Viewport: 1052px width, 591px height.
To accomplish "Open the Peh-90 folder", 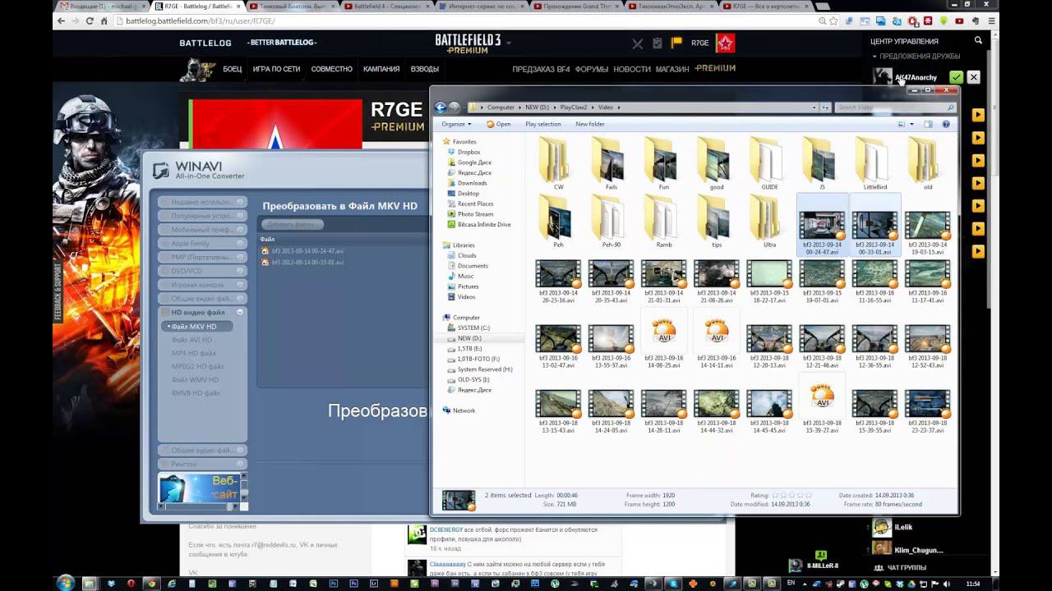I will coord(611,221).
